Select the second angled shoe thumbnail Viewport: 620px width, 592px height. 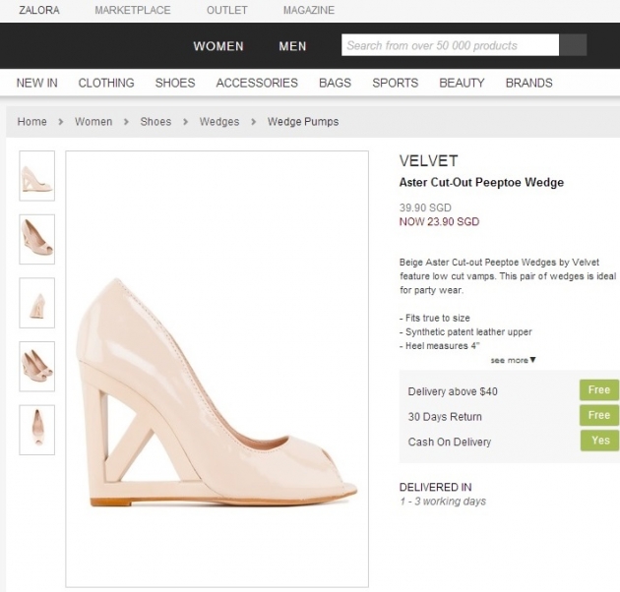[37, 239]
